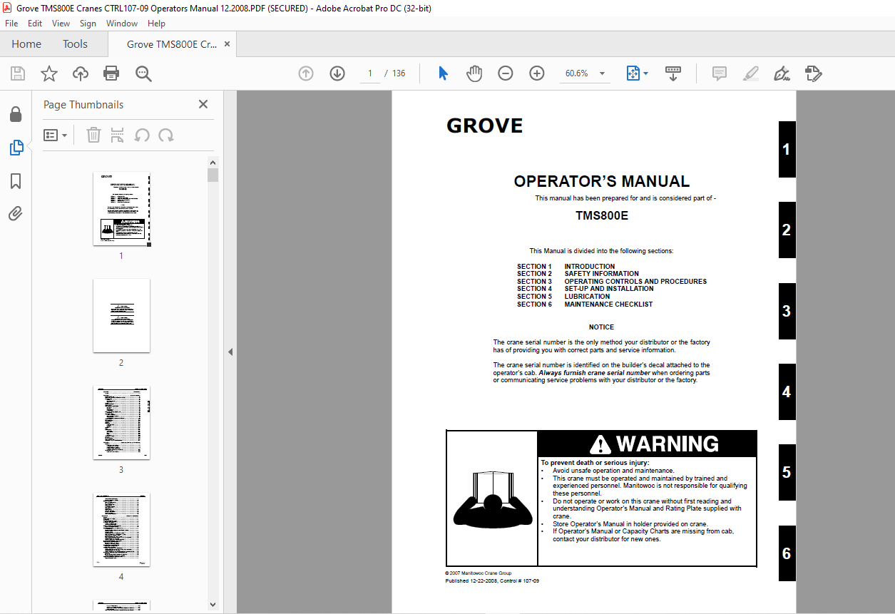Open the sign document pen tool
This screenshot has height=614, width=895.
click(x=782, y=73)
